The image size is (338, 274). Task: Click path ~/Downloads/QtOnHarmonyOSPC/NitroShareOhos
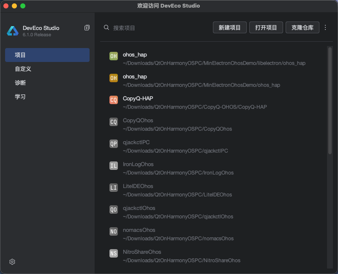(182, 261)
